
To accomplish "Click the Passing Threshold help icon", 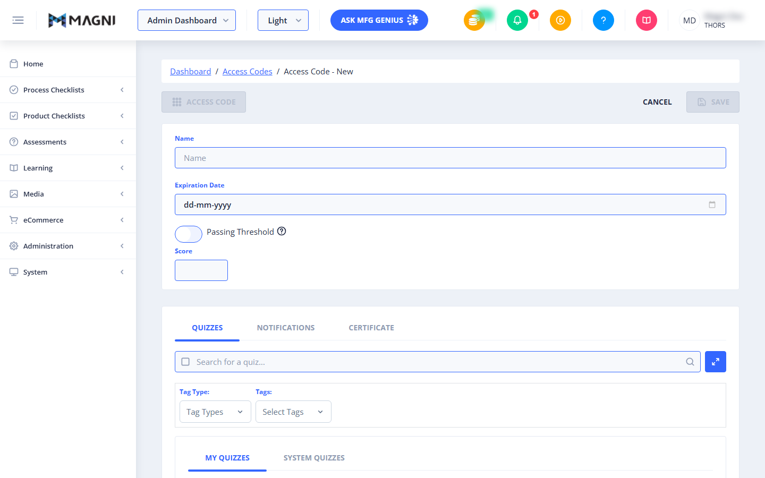I will [282, 231].
